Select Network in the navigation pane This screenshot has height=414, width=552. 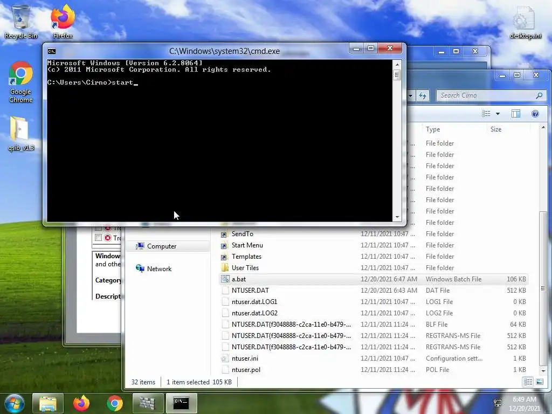159,269
